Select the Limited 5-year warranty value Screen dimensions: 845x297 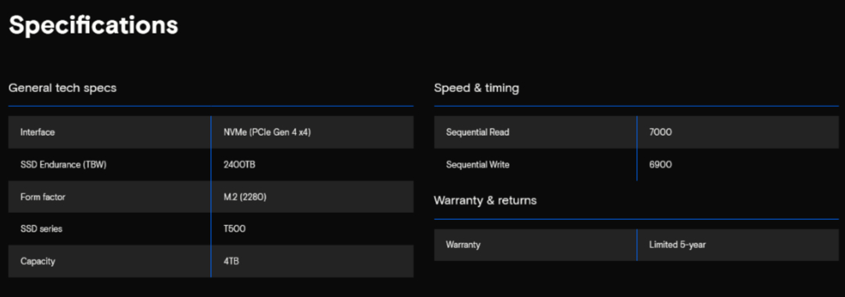click(678, 245)
